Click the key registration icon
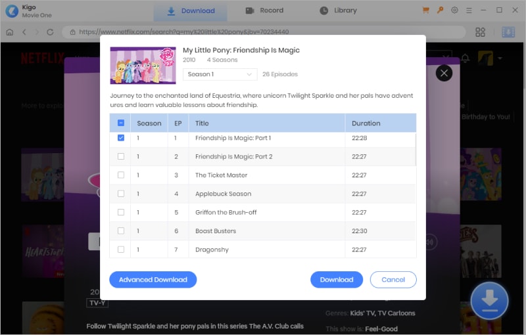This screenshot has height=335, width=526. 440,11
